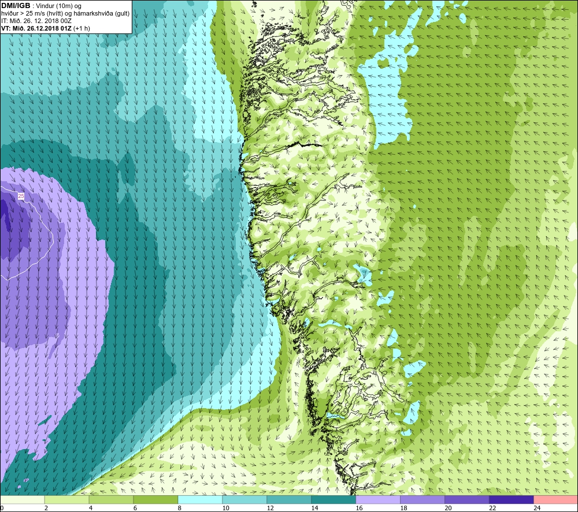The width and height of the screenshot is (578, 512).
Task: Click the legend scale value "8"
Action: pos(180,508)
